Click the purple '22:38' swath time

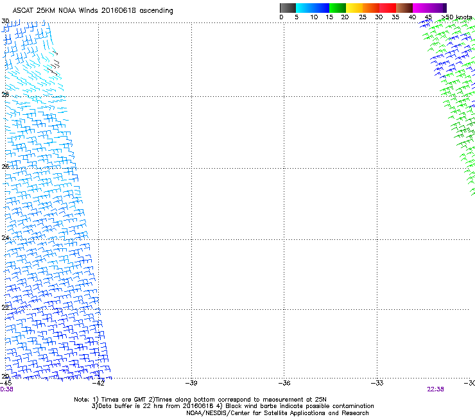point(435,389)
